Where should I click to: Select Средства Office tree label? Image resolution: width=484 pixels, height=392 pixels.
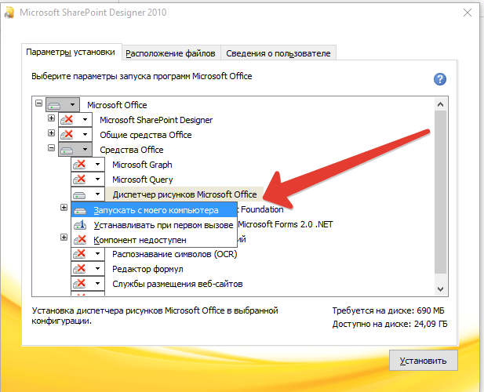132,150
